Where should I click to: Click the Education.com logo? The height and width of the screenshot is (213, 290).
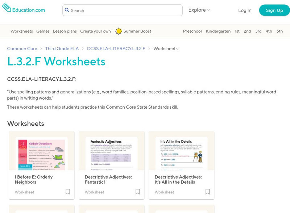(x=24, y=8)
